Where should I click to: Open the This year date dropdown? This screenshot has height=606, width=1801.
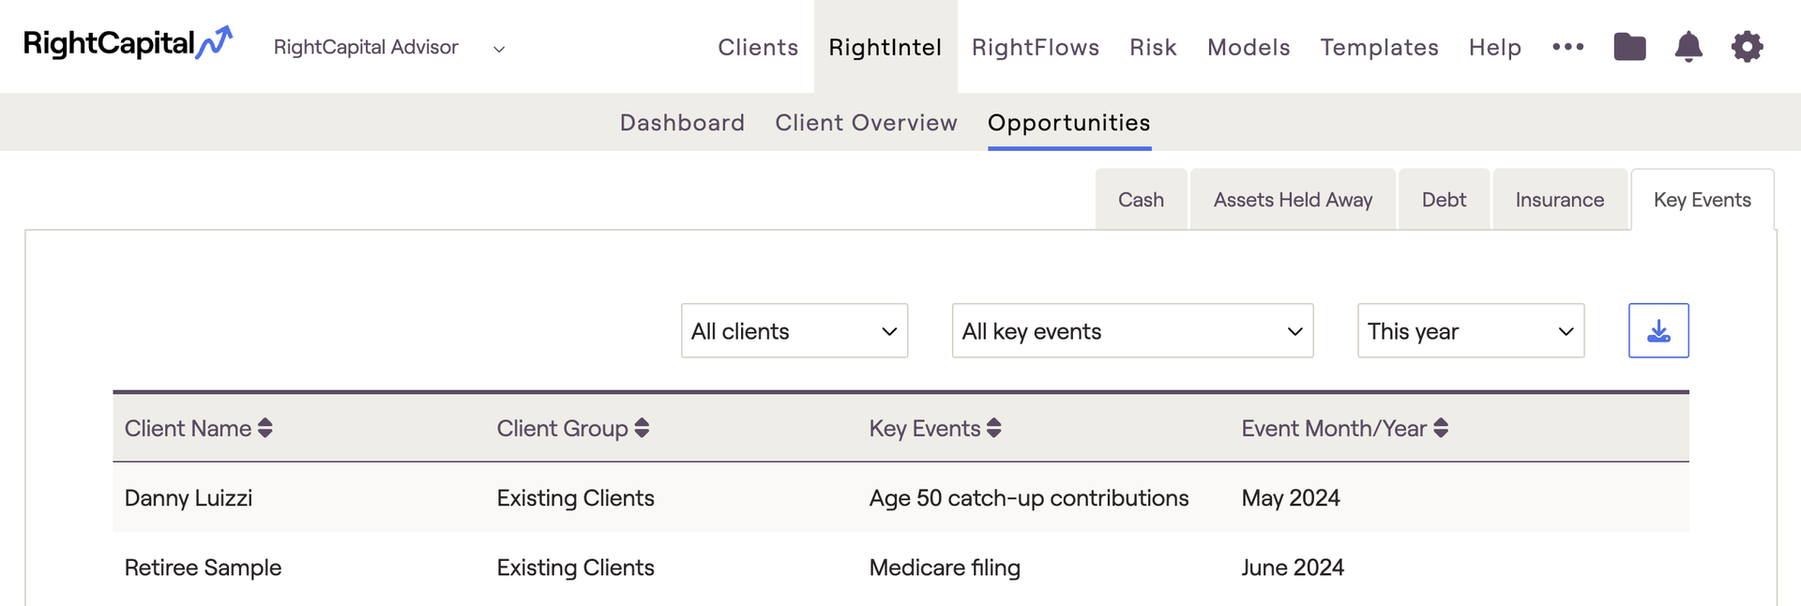pyautogui.click(x=1471, y=330)
